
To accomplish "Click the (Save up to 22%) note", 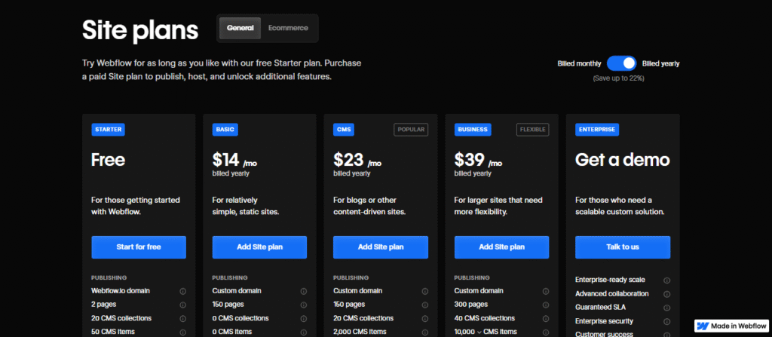I will tap(618, 78).
